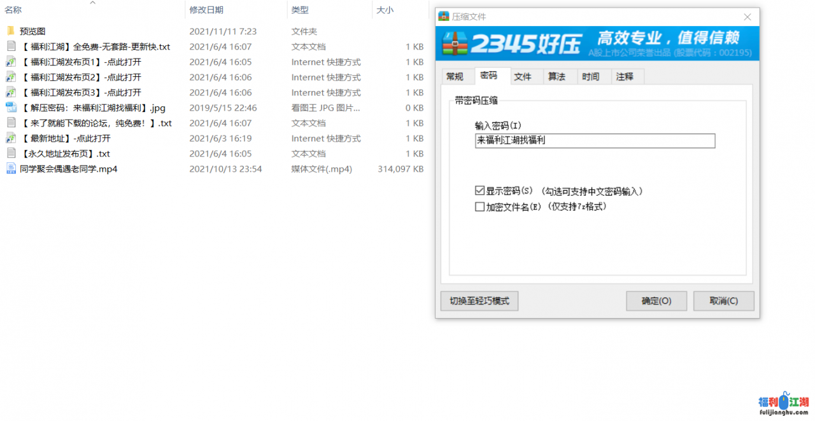This screenshot has height=421, width=815.
Task: Uncheck the 显示密码 checkbox
Action: (x=479, y=191)
